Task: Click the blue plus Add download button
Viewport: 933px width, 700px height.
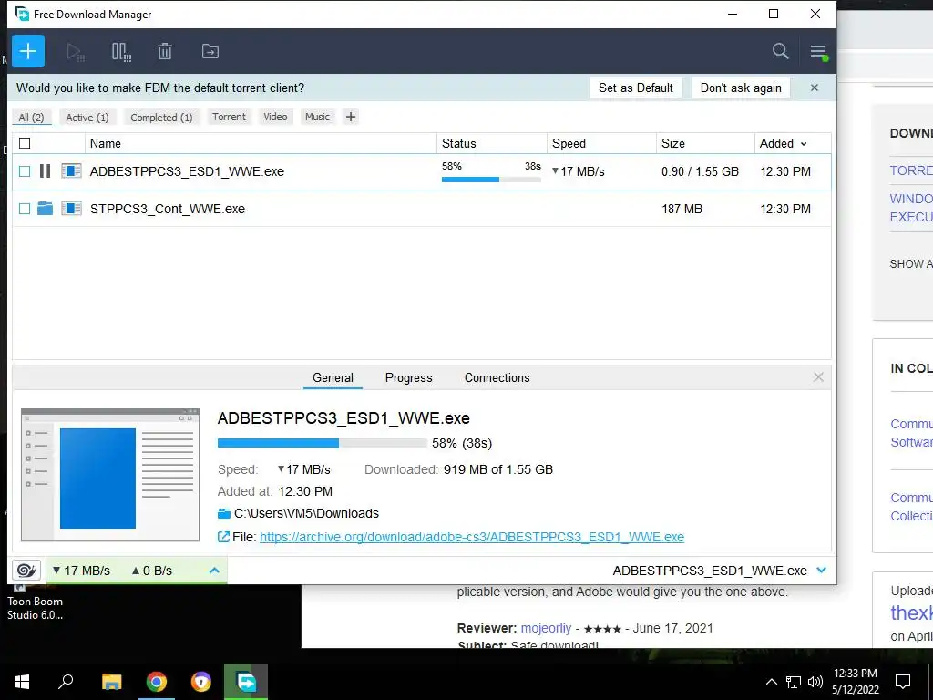Action: click(28, 51)
